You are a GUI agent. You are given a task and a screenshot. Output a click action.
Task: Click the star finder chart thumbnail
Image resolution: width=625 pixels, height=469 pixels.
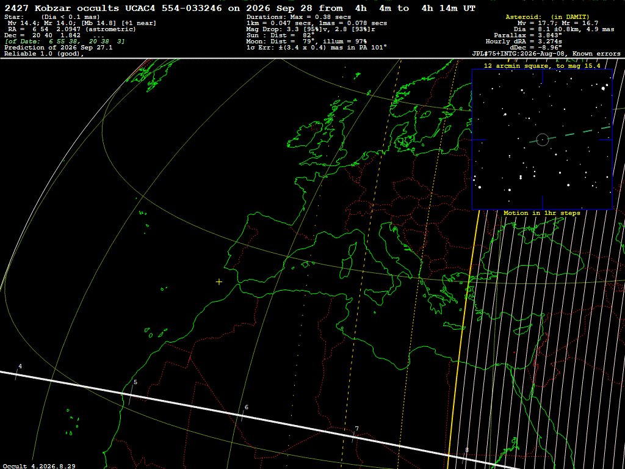pyautogui.click(x=542, y=140)
